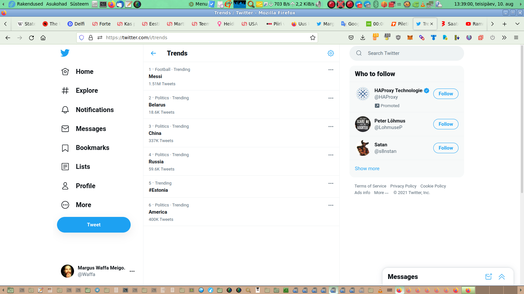
Task: Open Cookie Policy link
Action: pyautogui.click(x=433, y=186)
